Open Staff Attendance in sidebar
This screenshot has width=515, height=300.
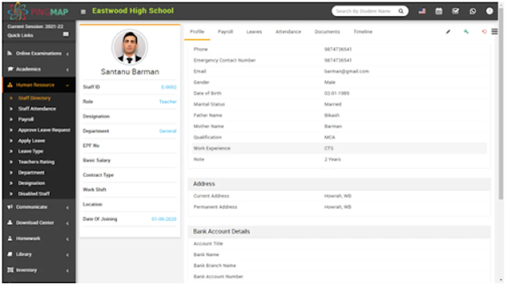coord(37,109)
